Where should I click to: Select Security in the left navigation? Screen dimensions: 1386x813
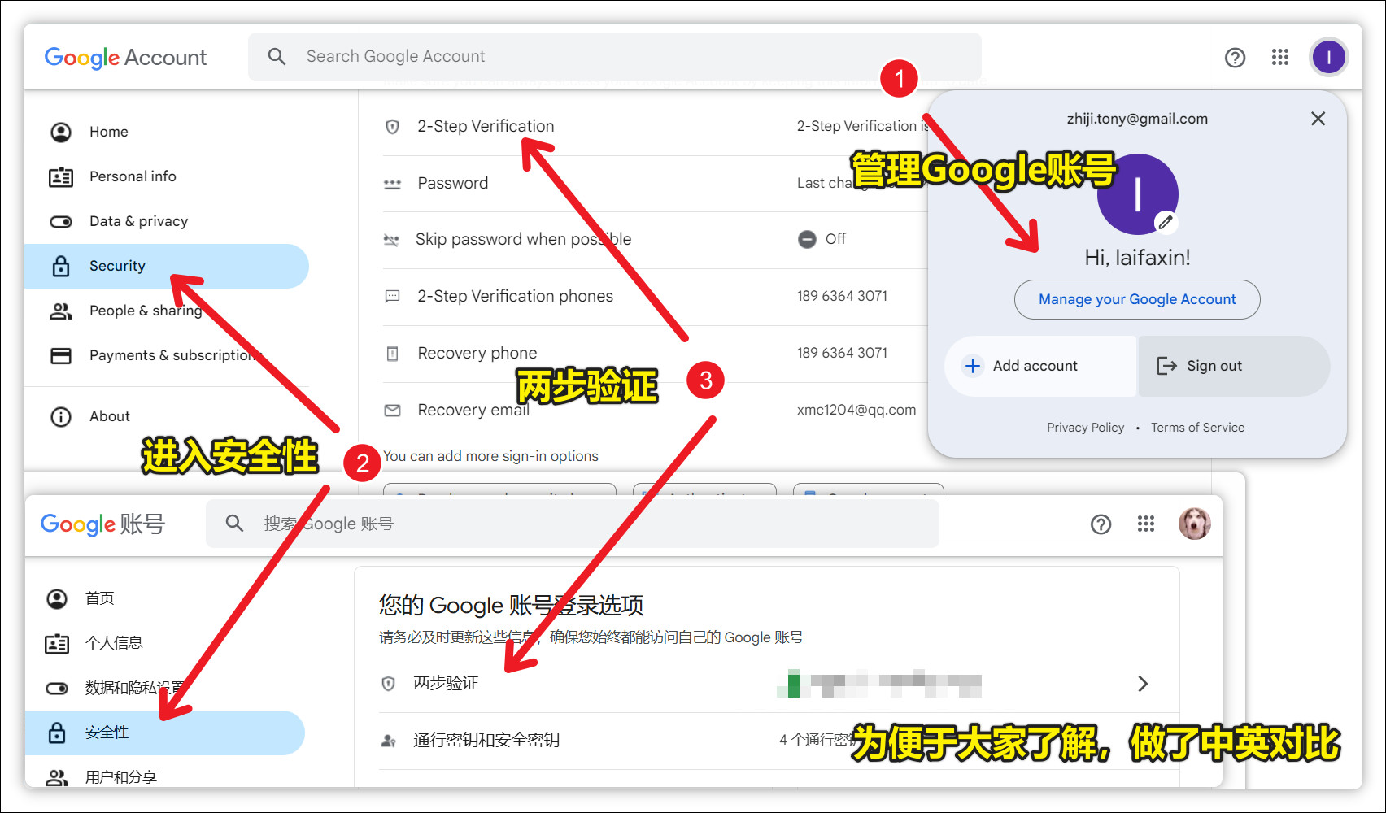pos(117,265)
